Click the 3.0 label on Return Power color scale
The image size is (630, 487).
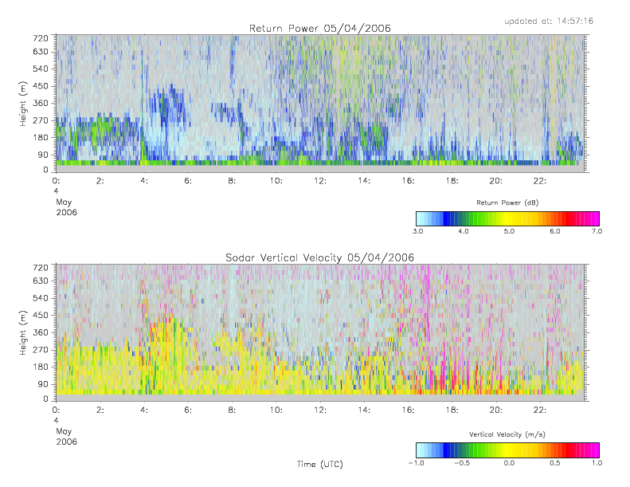pos(418,231)
